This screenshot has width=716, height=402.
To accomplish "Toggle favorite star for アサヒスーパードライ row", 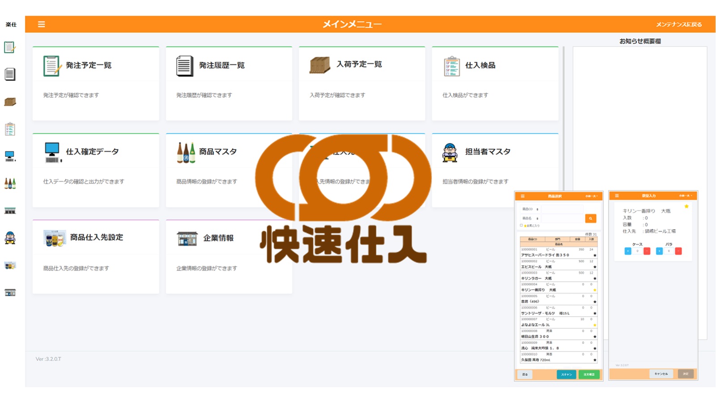I will [595, 255].
